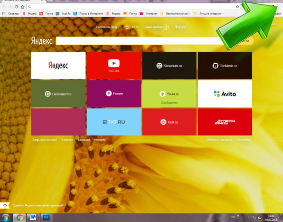Show hidden tray icons arrow
Viewport: 283px width, 222px height.
pyautogui.click(x=249, y=218)
